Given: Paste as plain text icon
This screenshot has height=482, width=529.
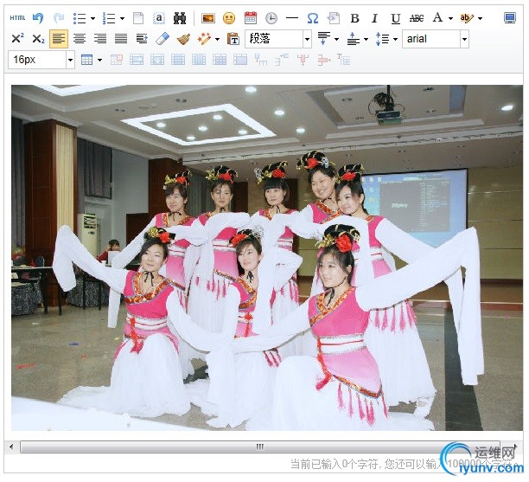Looking at the screenshot, I should pos(233,39).
